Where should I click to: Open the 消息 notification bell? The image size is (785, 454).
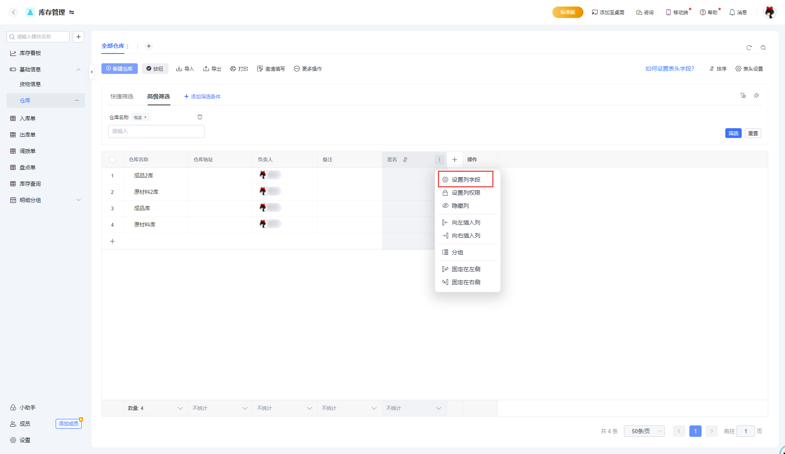tap(738, 12)
